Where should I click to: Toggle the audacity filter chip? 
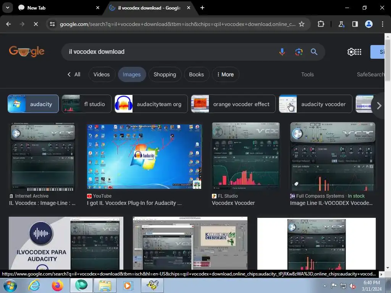click(33, 104)
